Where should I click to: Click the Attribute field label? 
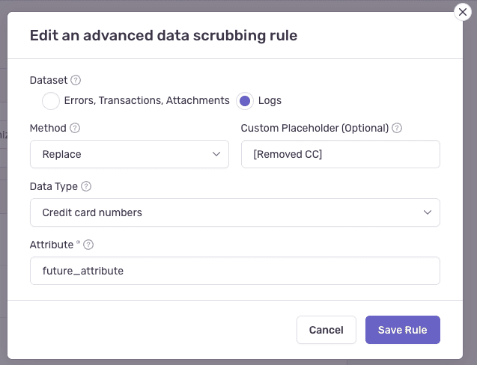(x=52, y=245)
